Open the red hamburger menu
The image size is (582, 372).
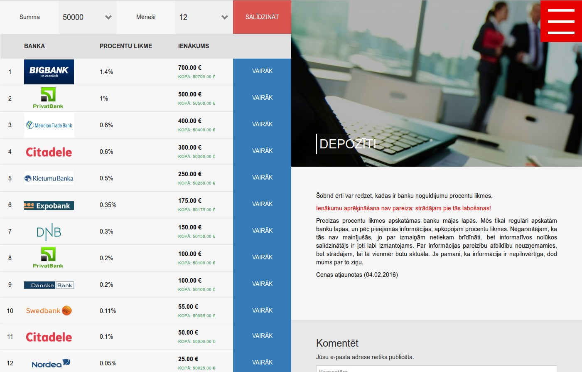[561, 21]
